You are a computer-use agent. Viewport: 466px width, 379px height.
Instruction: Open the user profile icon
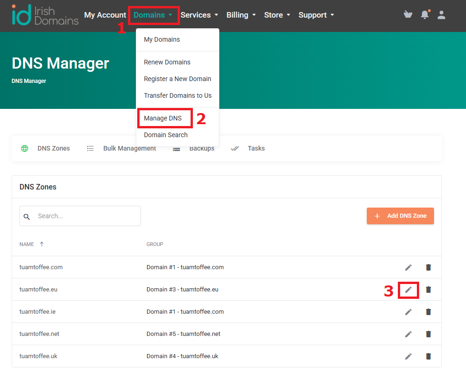(441, 15)
